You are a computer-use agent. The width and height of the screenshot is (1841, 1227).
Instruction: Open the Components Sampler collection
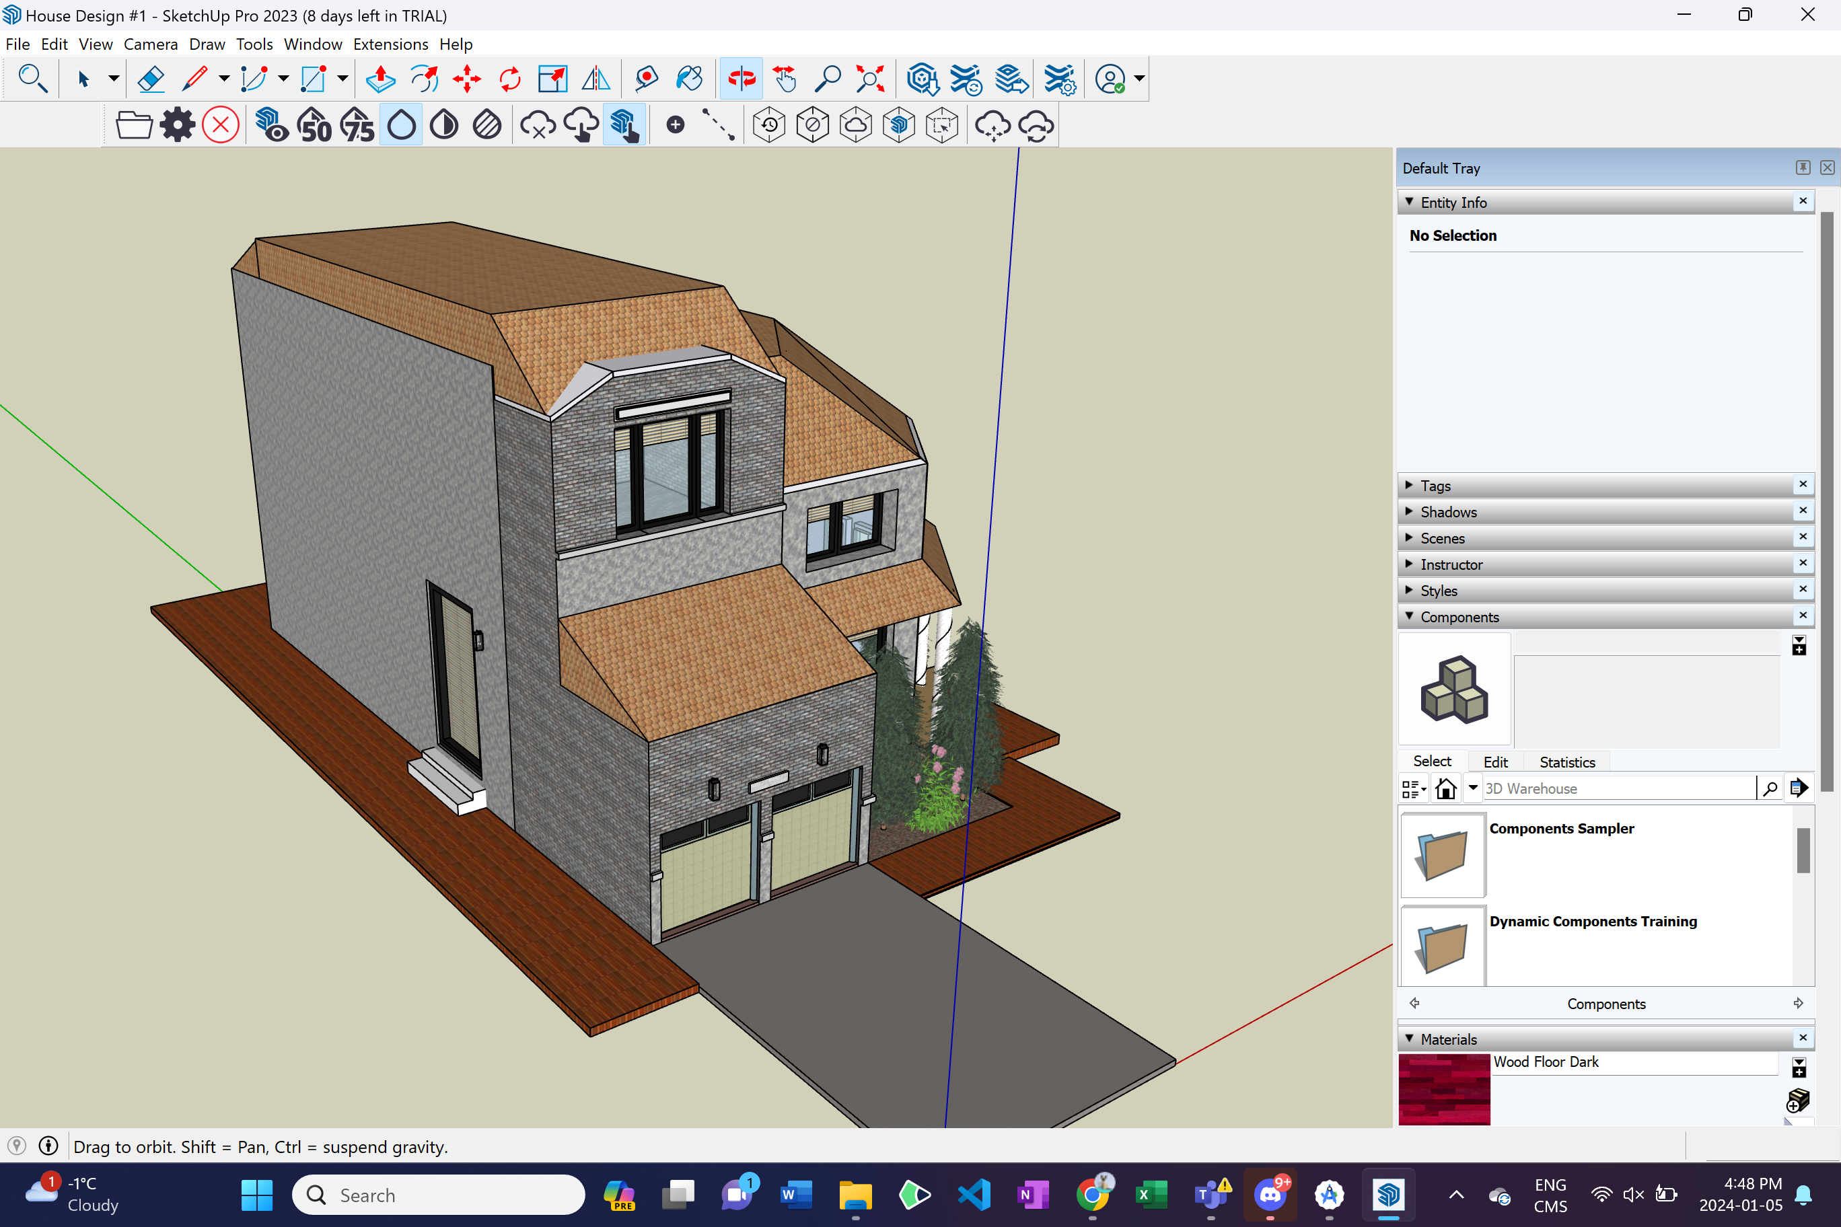[x=1443, y=855]
